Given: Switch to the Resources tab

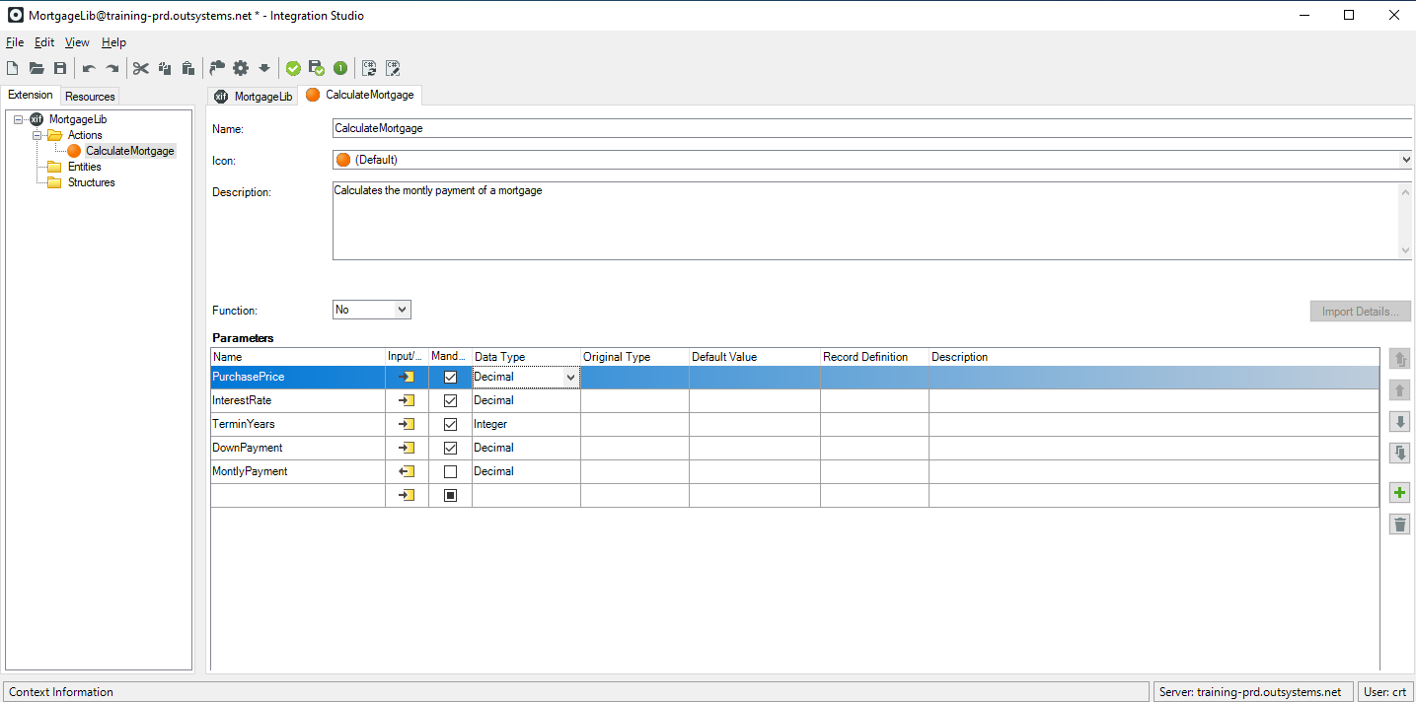Looking at the screenshot, I should pyautogui.click(x=89, y=96).
